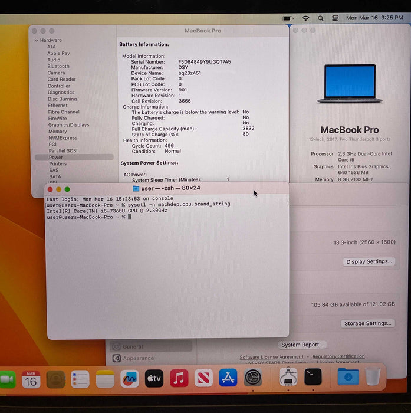Open the Wi-Fi menu in menu bar
This screenshot has width=411, height=413.
pyautogui.click(x=305, y=18)
